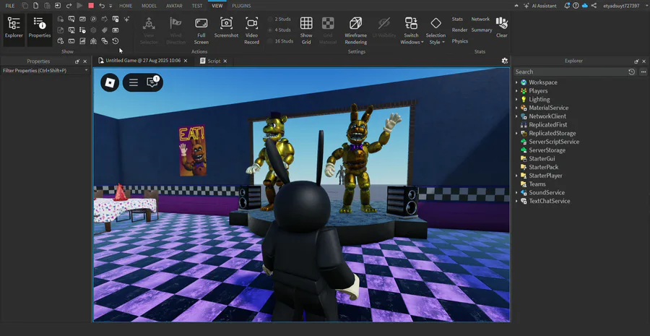Select the 4 Studs grid option
650x336 pixels.
[279, 30]
